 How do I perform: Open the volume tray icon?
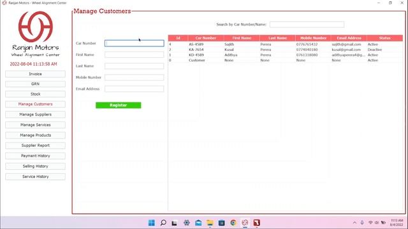(377, 223)
